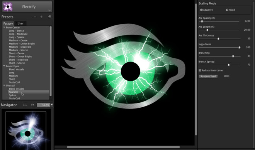
Task: Switch to the Factory presets tab
Action: coord(8,23)
